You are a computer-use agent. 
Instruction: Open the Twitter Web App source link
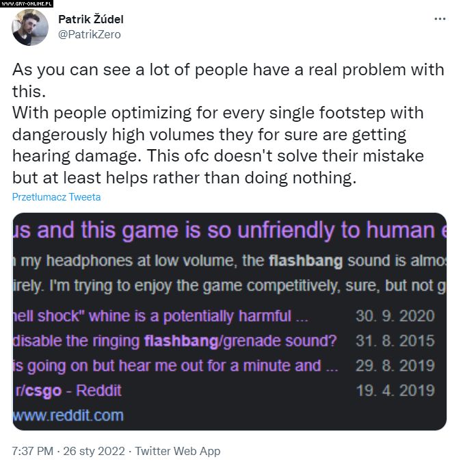tap(178, 452)
